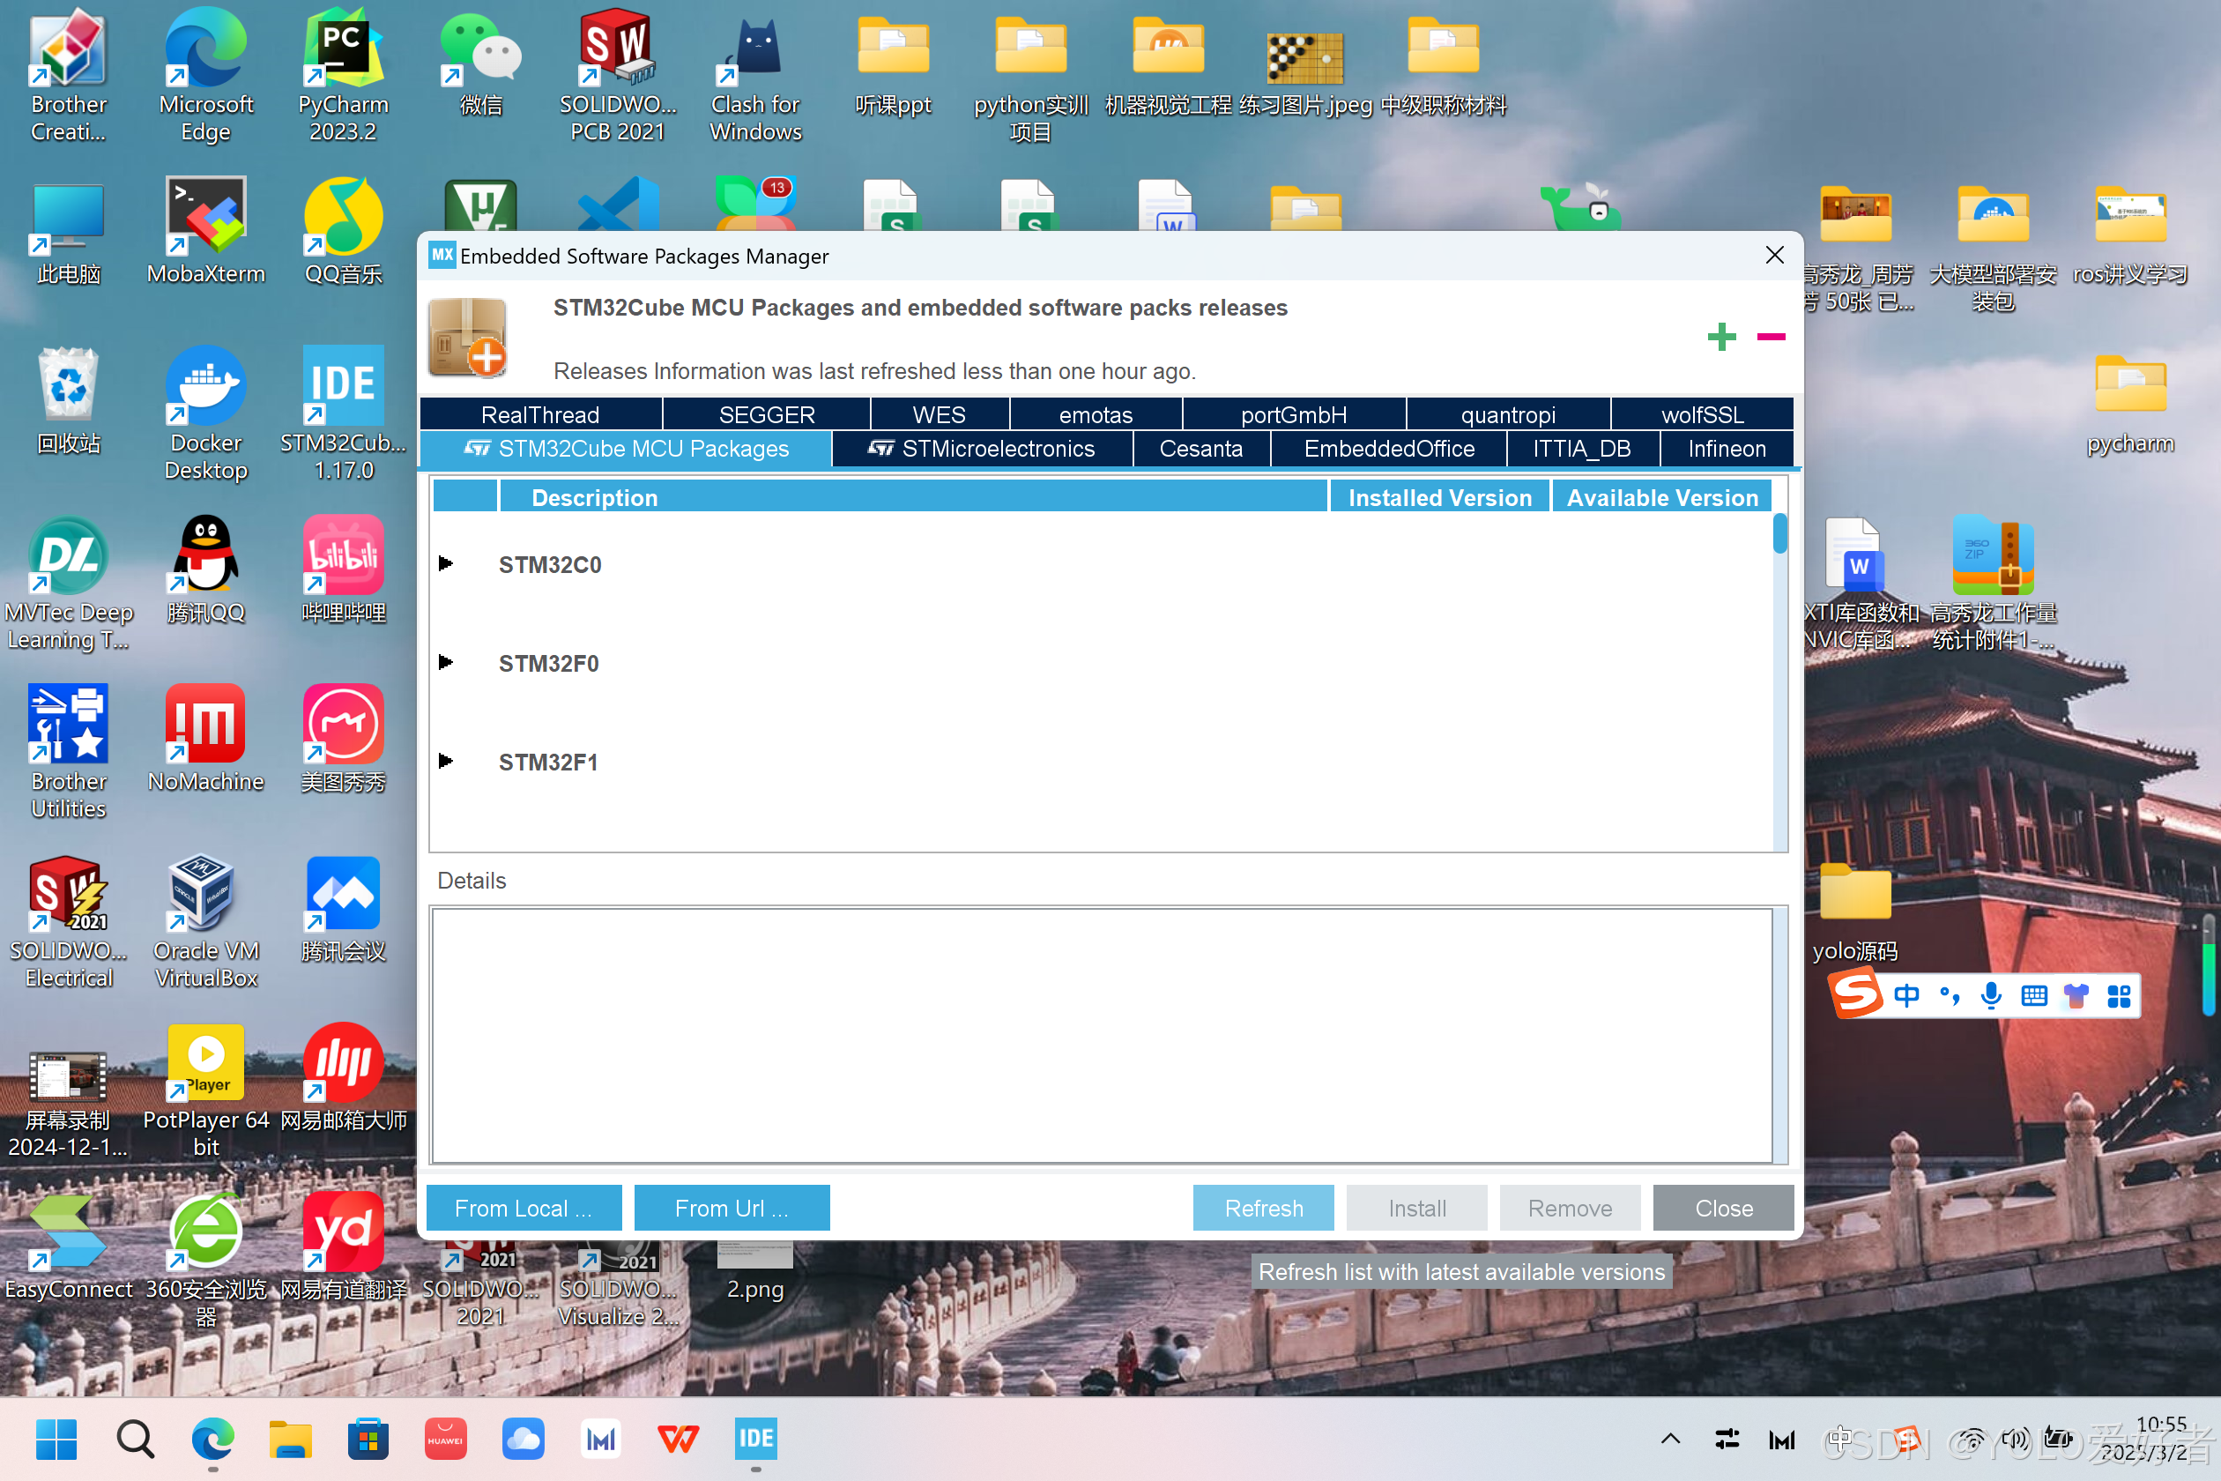Open MobaXterm desktop shortcut
This screenshot has width=2221, height=1481.
(206, 217)
